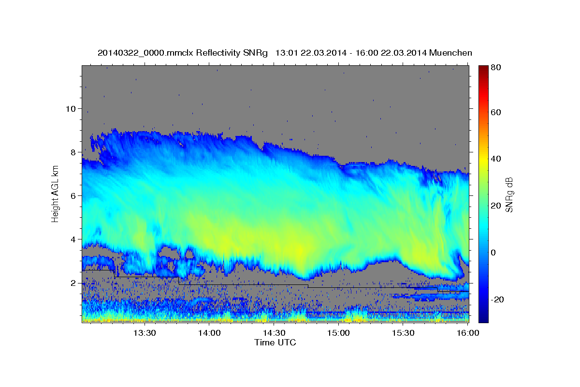580x387 pixels.
Task: Click the height tick label 2
Action: (x=74, y=283)
